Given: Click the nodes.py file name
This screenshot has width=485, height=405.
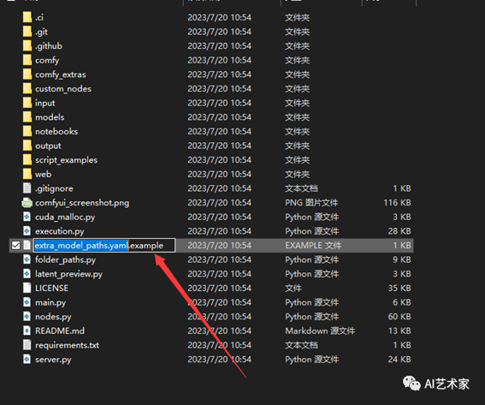Looking at the screenshot, I should [53, 317].
